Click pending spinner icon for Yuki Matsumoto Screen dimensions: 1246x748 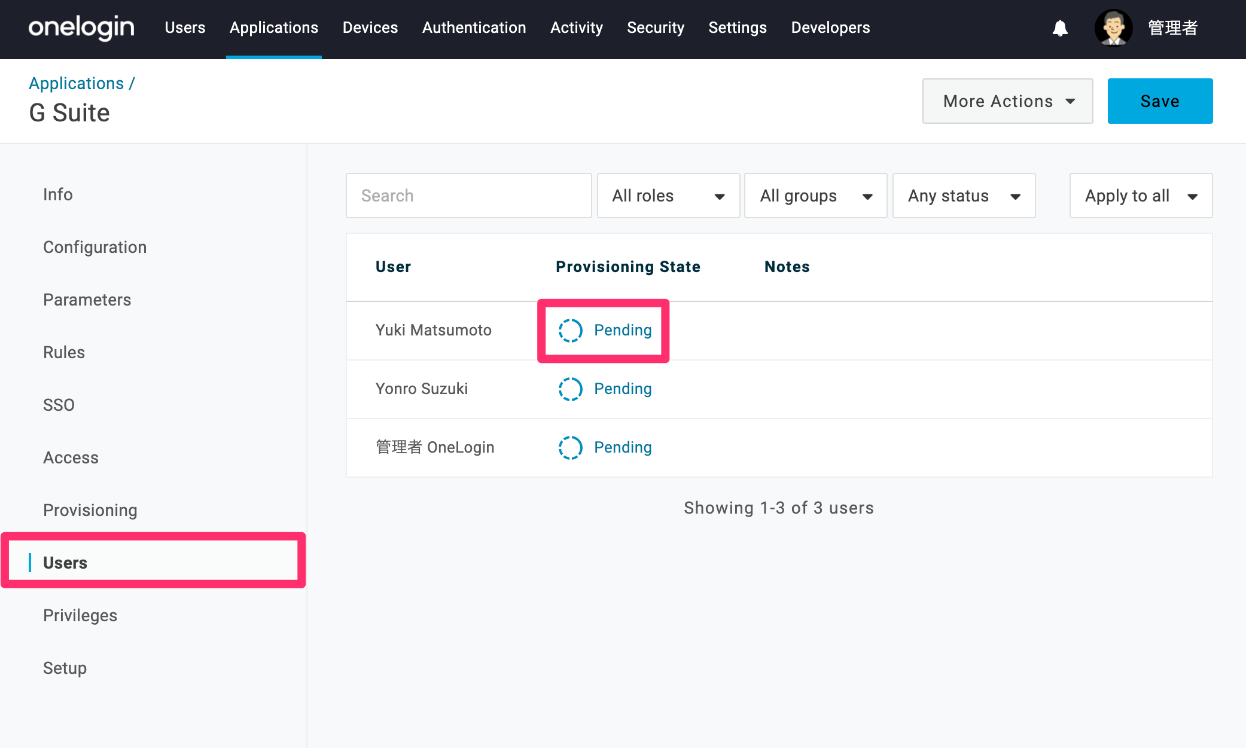[x=570, y=330]
